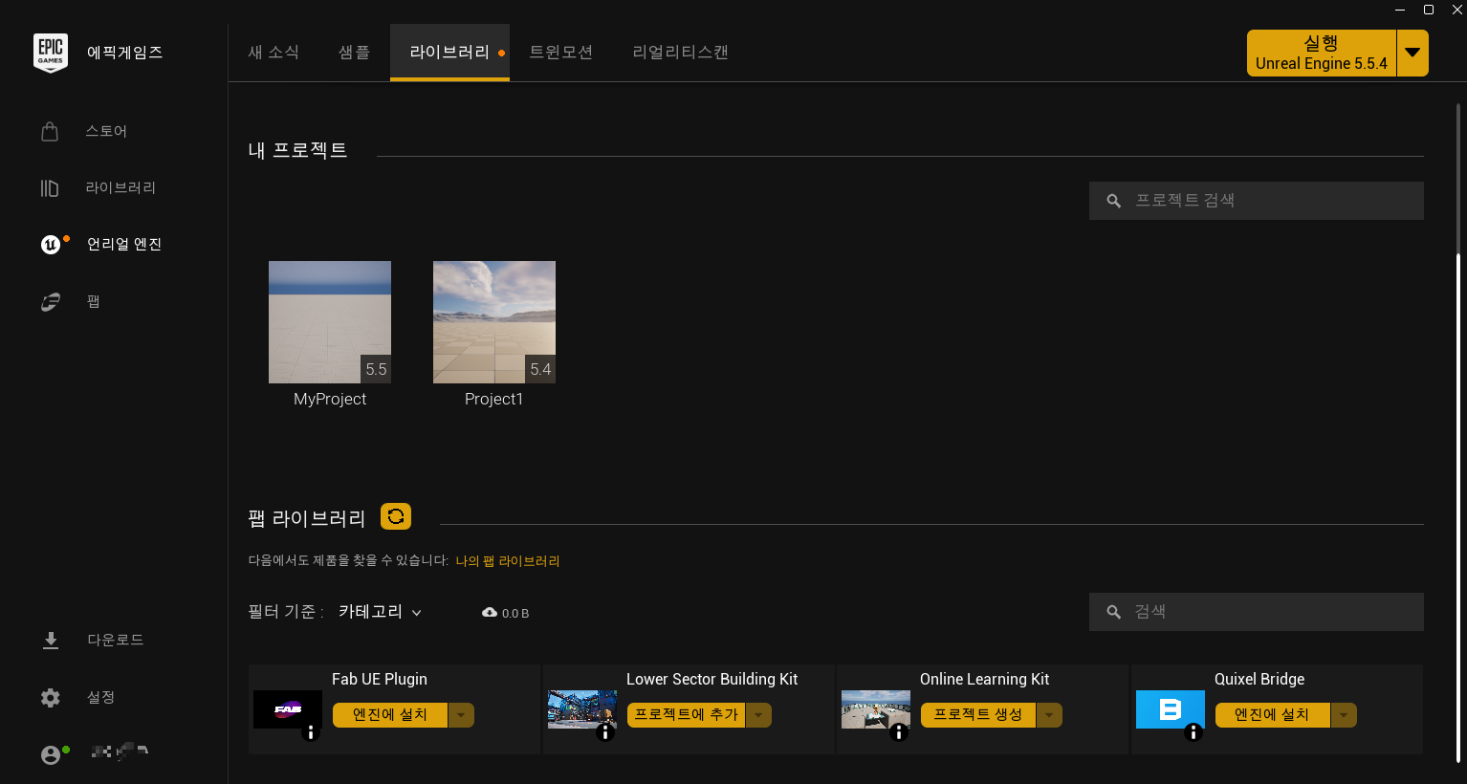The width and height of the screenshot is (1467, 784).
Task: Refresh the Fab library with sync icon
Action: click(396, 516)
